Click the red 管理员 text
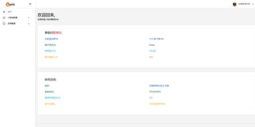 (x=57, y=33)
